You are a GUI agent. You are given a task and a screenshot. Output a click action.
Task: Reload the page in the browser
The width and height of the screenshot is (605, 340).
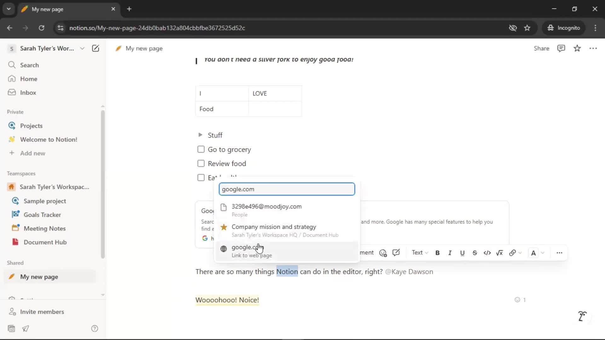[41, 28]
